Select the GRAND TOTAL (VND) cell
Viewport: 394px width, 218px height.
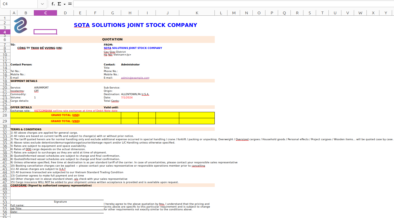click(x=66, y=121)
